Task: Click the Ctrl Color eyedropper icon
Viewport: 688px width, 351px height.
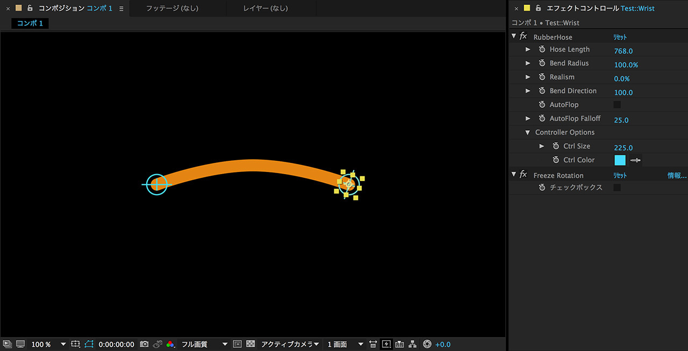Action: [x=635, y=160]
